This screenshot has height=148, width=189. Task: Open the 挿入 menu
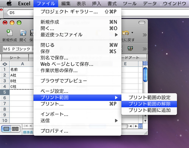tap(96, 3)
